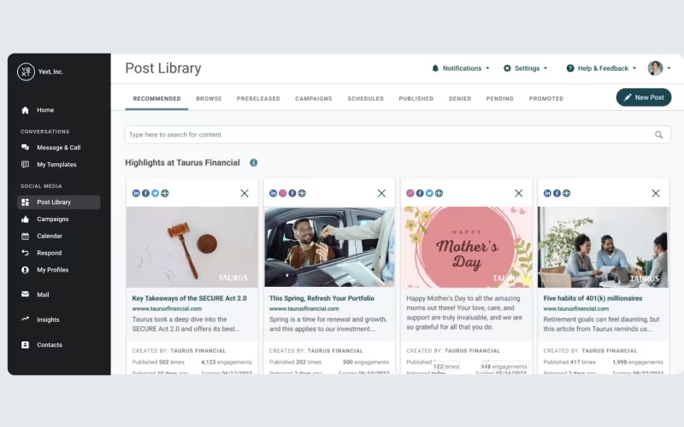The height and width of the screenshot is (427, 684).
Task: Click Instagram icon on Mother's Day card
Action: (x=410, y=194)
